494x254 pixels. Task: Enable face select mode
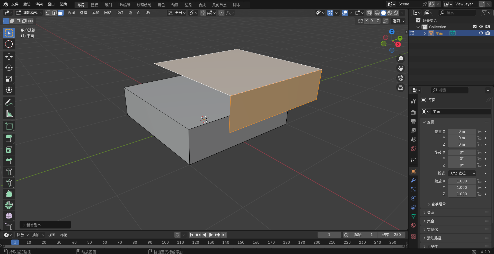(x=60, y=13)
